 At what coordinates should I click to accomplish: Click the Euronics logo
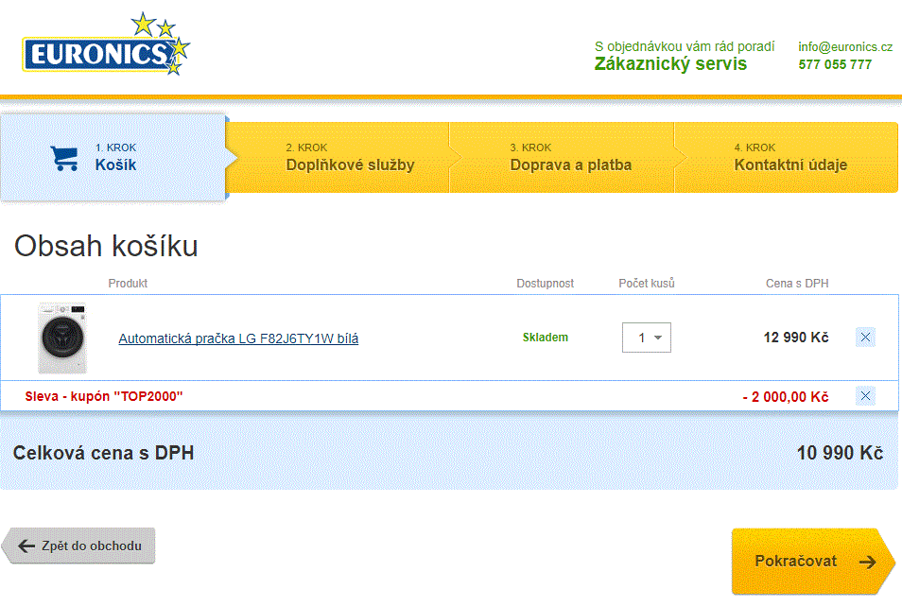click(x=106, y=44)
